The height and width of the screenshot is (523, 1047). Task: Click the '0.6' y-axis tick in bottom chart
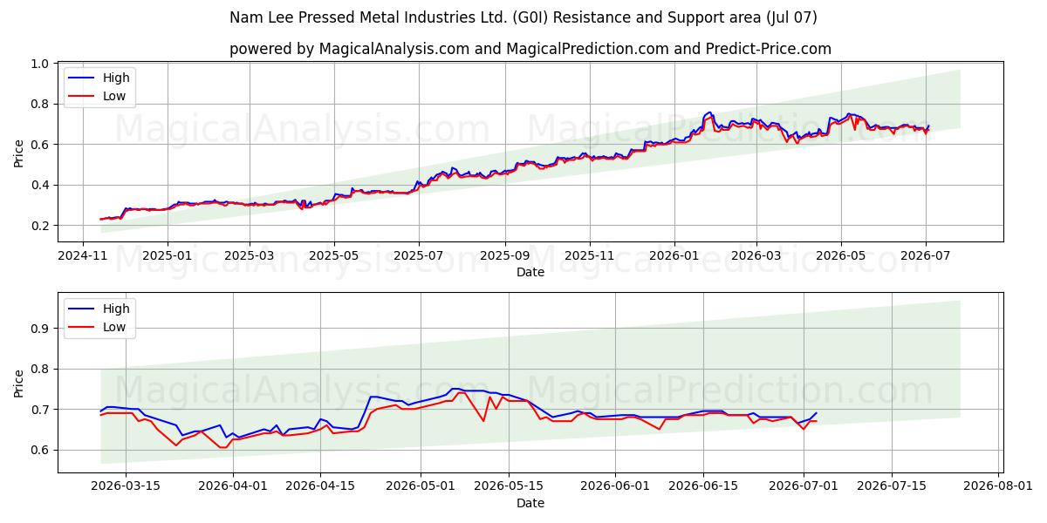point(40,450)
